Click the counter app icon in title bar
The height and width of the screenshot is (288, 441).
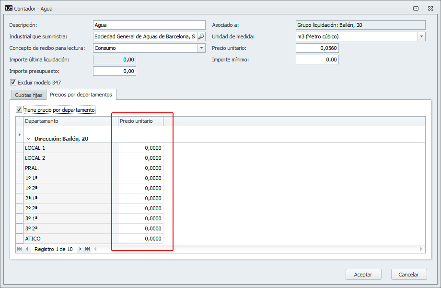tap(8, 8)
